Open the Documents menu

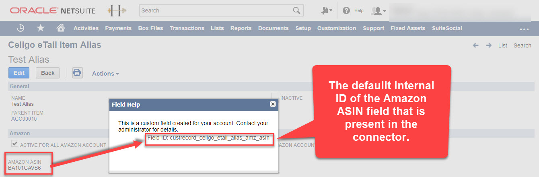274,28
